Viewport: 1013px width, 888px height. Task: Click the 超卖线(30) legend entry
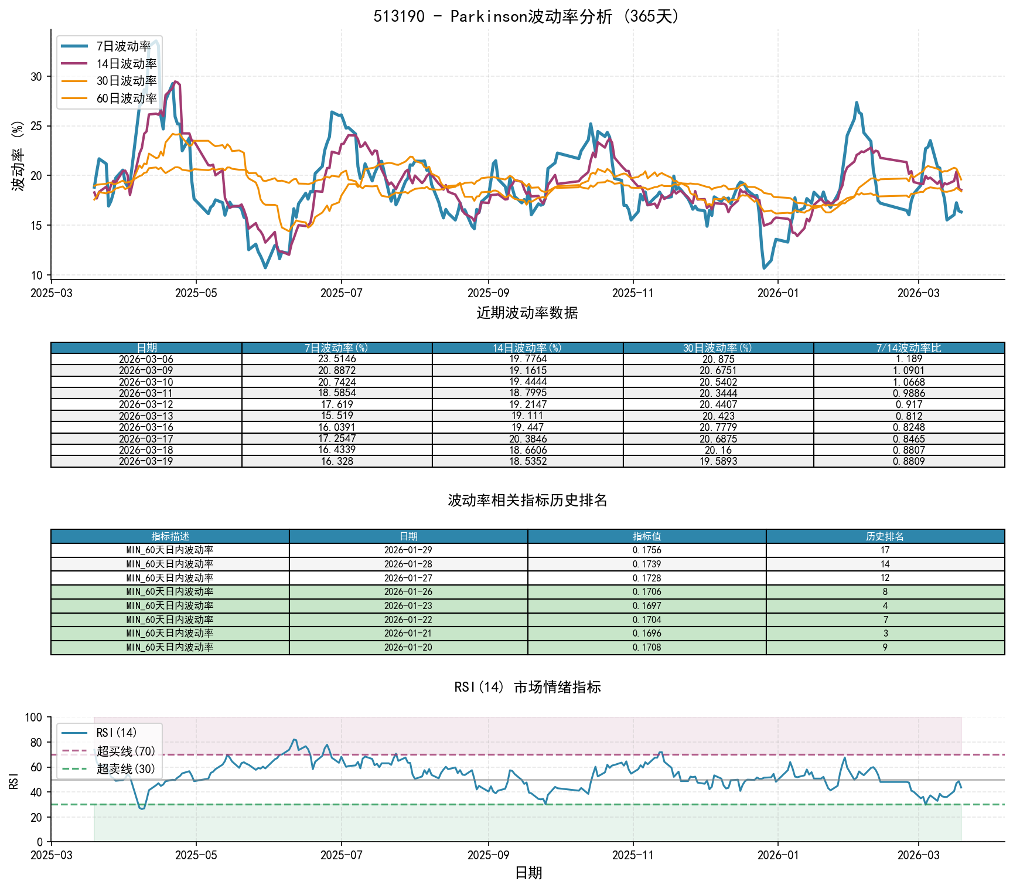tap(125, 768)
